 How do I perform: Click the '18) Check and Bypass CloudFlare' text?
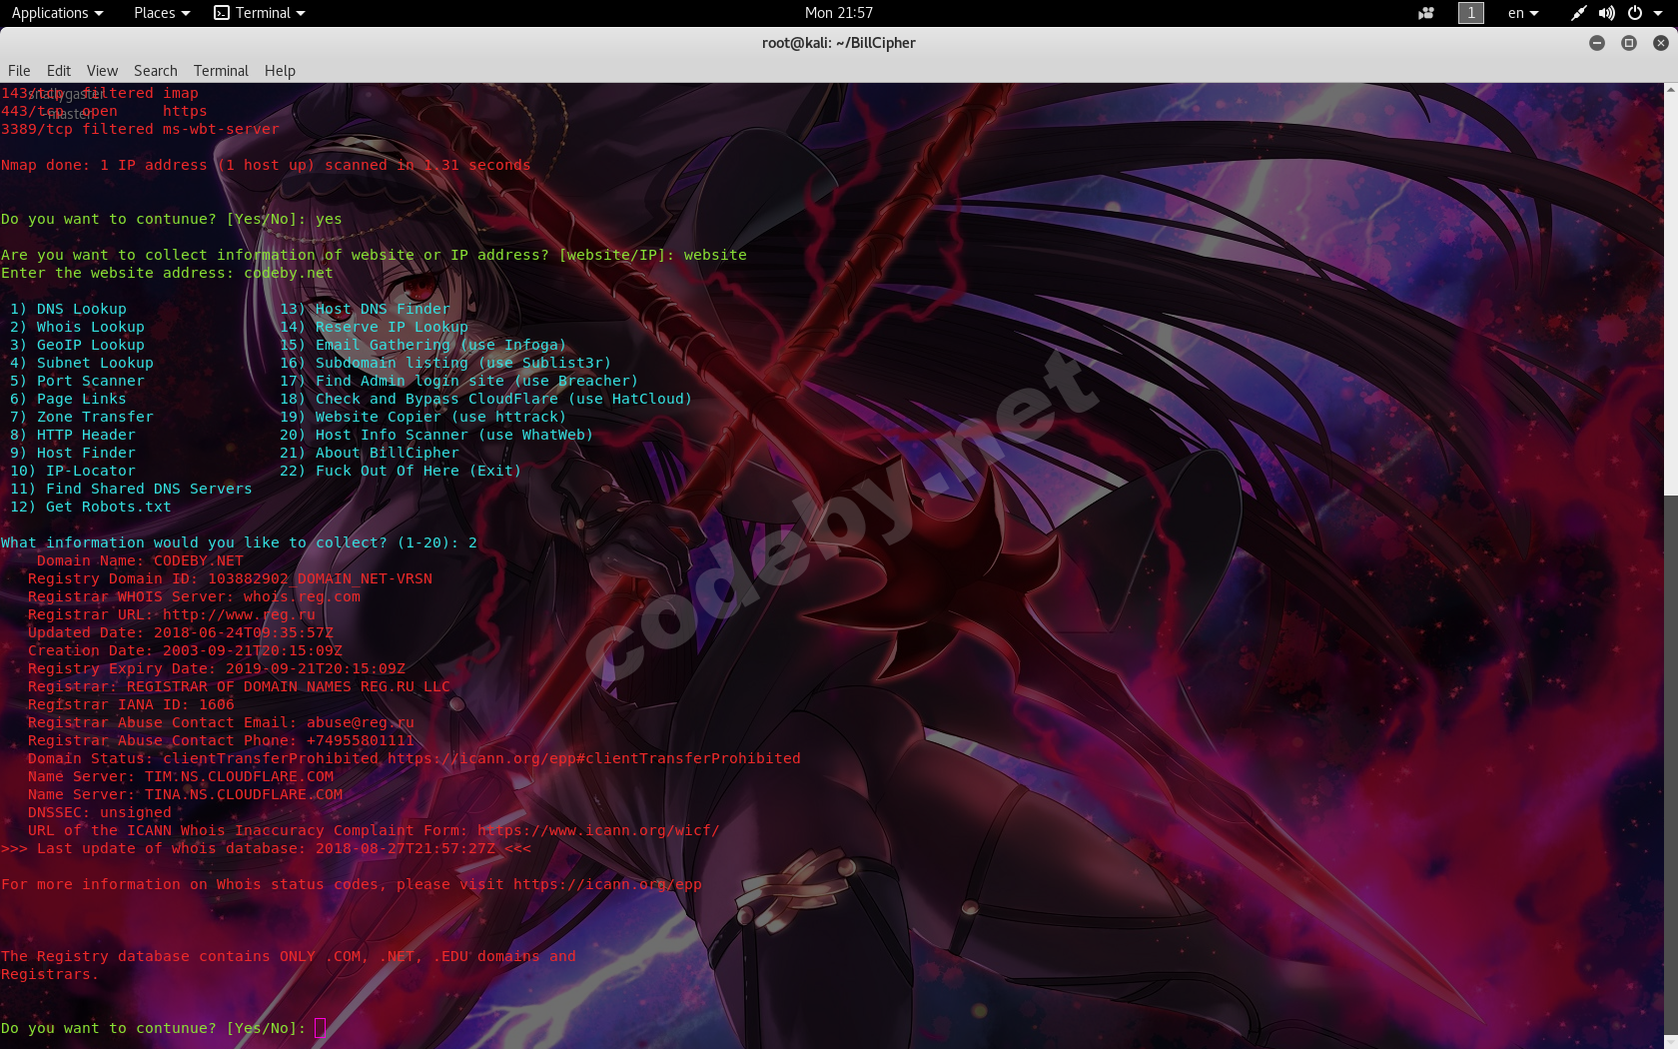(419, 399)
